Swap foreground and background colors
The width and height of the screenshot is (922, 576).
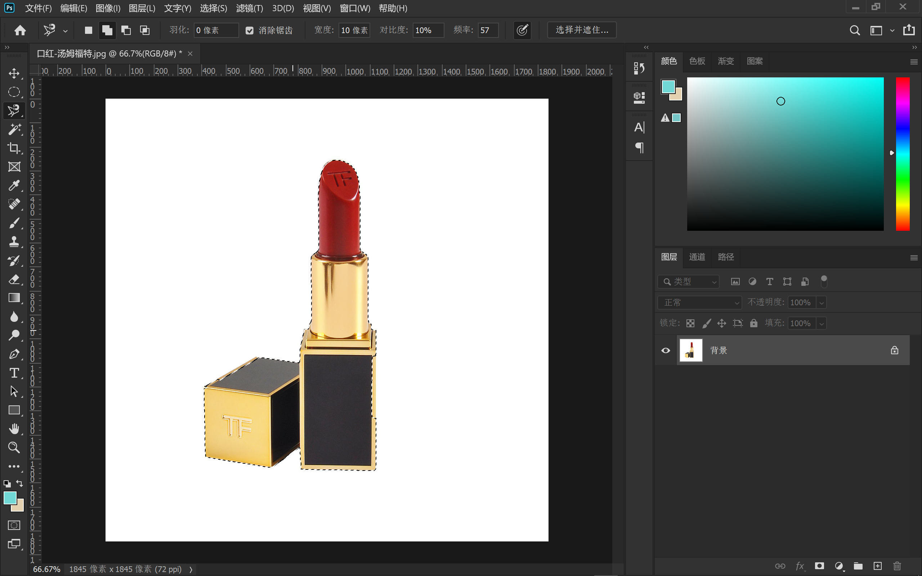click(x=20, y=484)
